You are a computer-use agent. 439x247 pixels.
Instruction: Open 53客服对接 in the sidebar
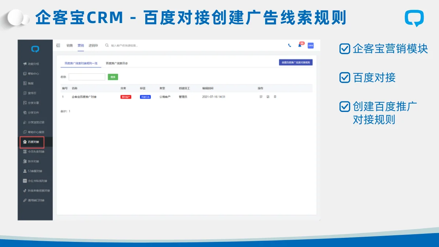(35, 171)
